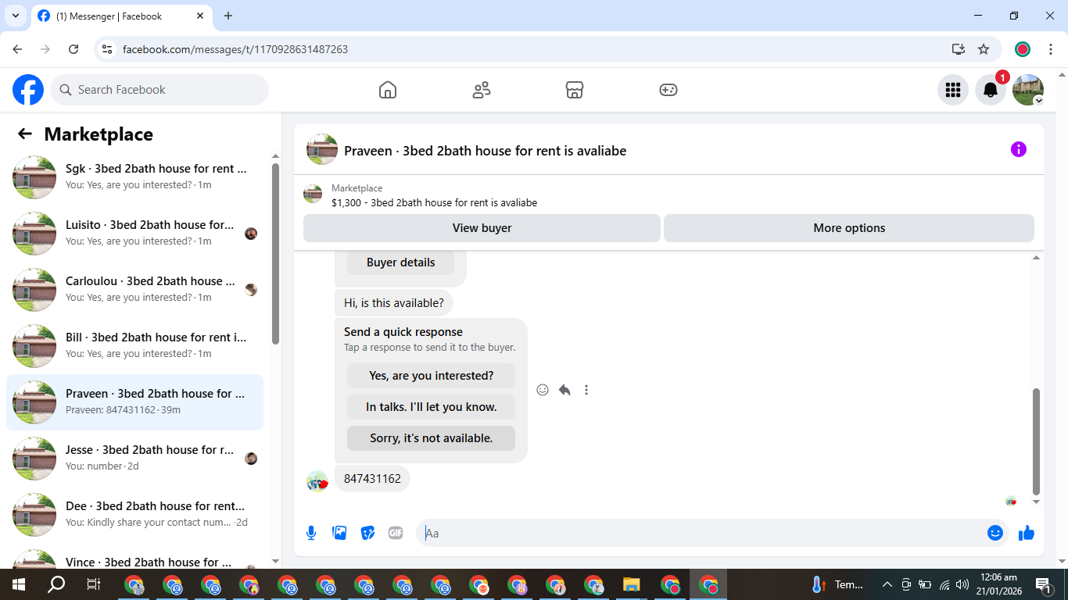Image resolution: width=1068 pixels, height=600 pixels.
Task: Open conversation information purple icon
Action: pyautogui.click(x=1019, y=149)
